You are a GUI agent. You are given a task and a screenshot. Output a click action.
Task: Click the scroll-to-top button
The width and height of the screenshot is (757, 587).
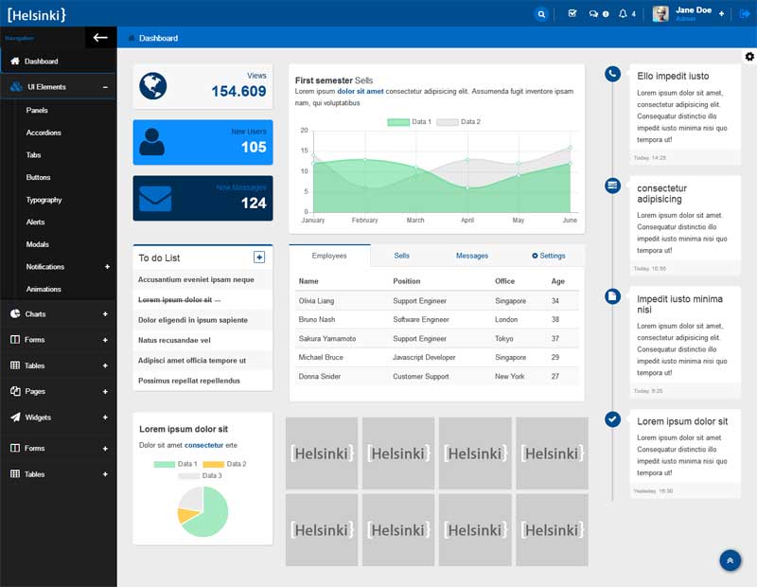pos(730,560)
